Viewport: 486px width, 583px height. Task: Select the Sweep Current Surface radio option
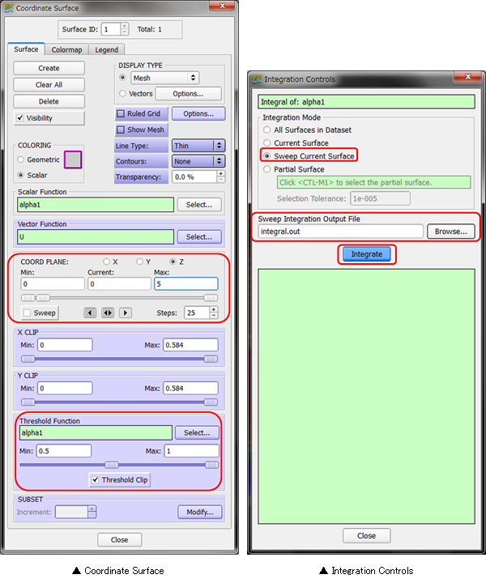click(x=266, y=155)
